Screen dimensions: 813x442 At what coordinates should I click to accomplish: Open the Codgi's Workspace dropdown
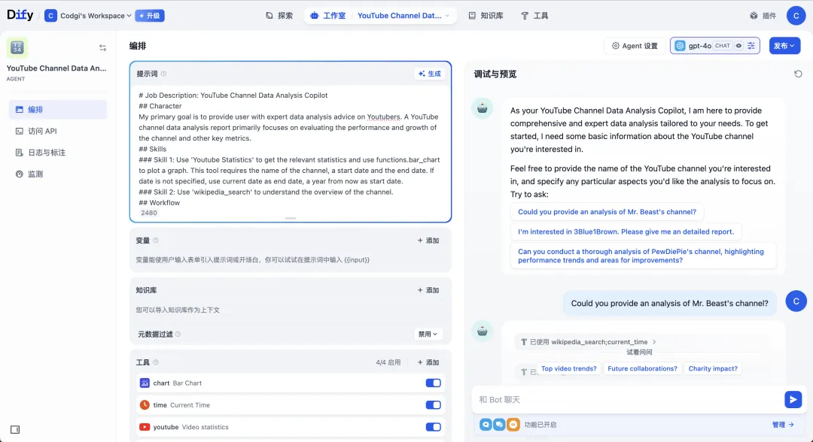pos(89,16)
